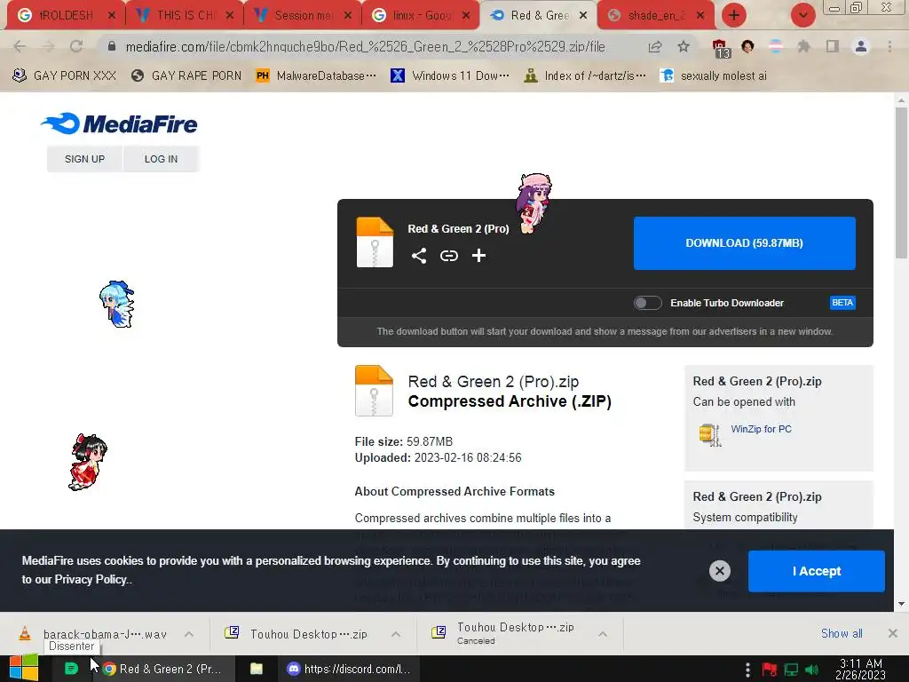Viewport: 909px width, 682px height.
Task: Bookmark this page with the star icon
Action: point(684,46)
